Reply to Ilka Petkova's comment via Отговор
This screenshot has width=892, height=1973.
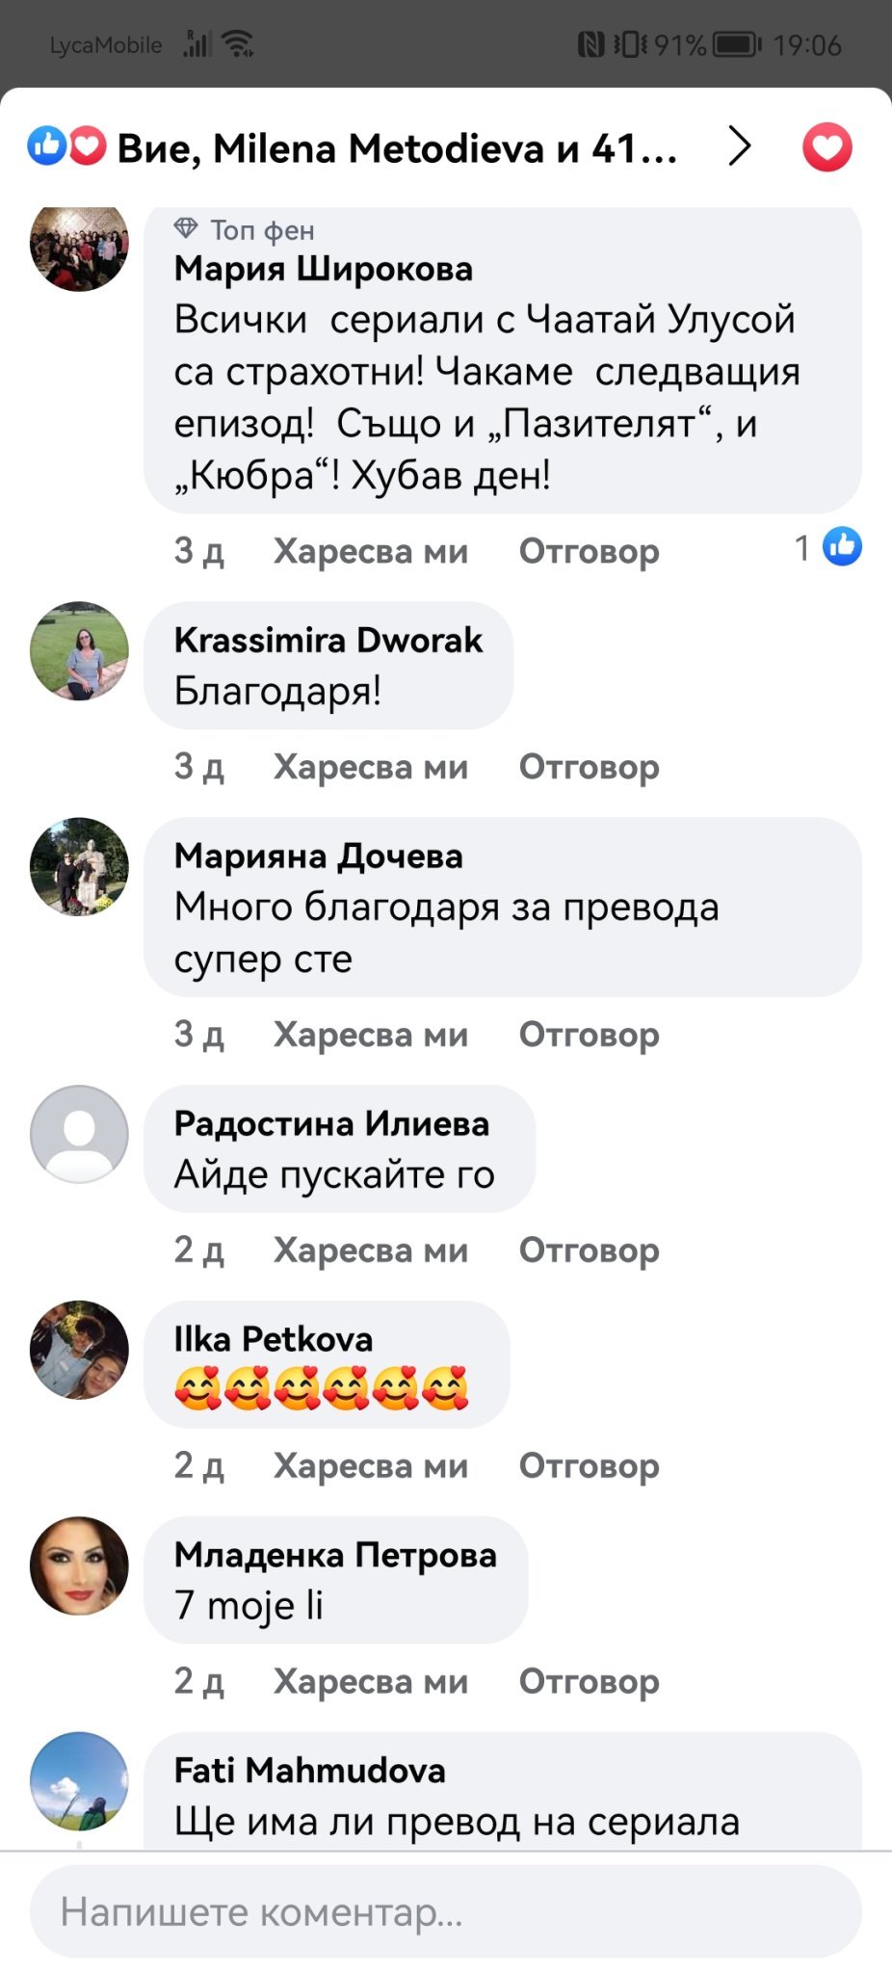click(590, 1465)
